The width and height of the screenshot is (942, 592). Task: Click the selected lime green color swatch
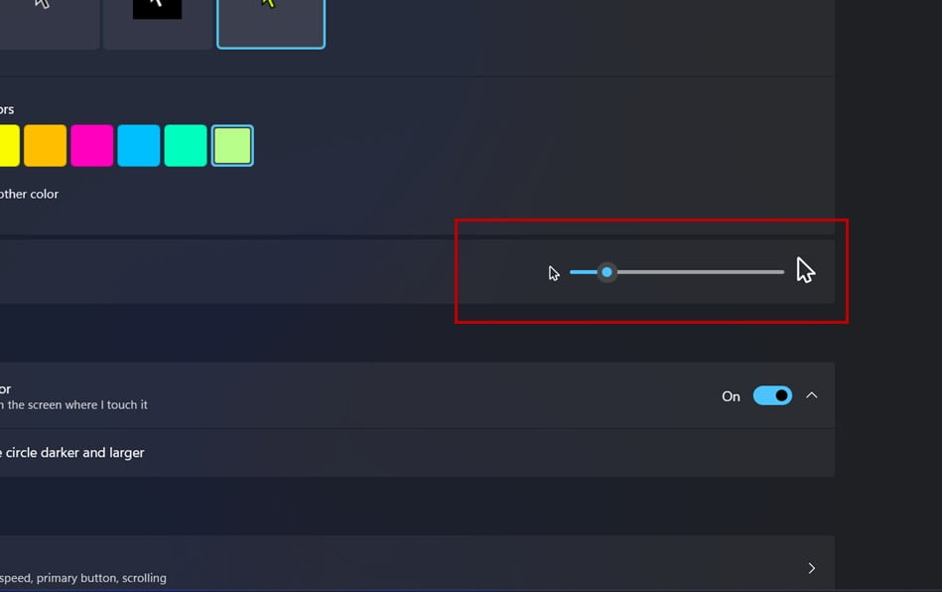232,145
